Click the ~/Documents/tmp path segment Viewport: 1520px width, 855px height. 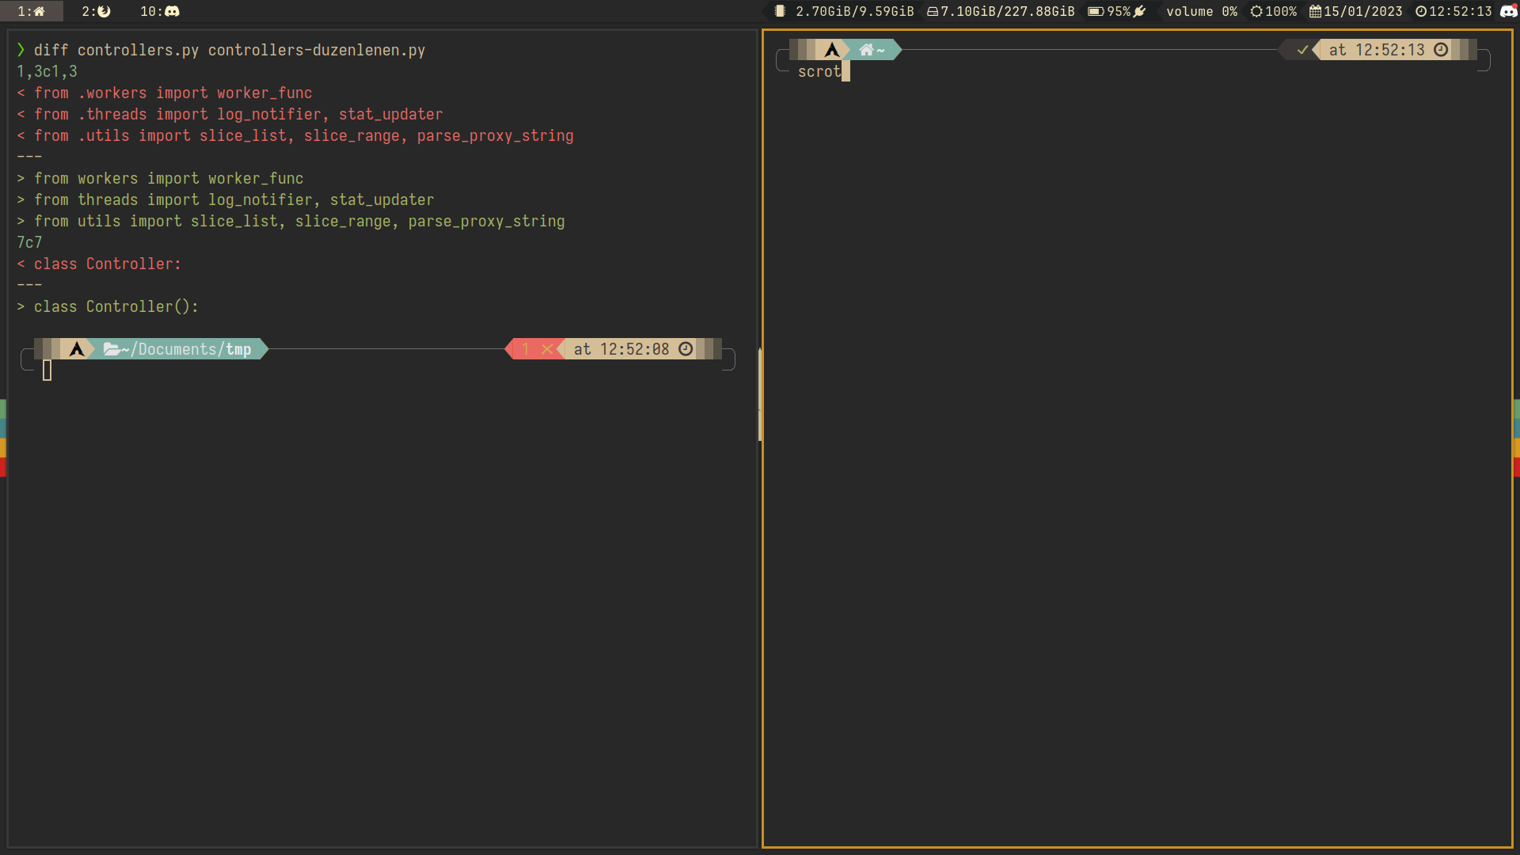click(187, 349)
